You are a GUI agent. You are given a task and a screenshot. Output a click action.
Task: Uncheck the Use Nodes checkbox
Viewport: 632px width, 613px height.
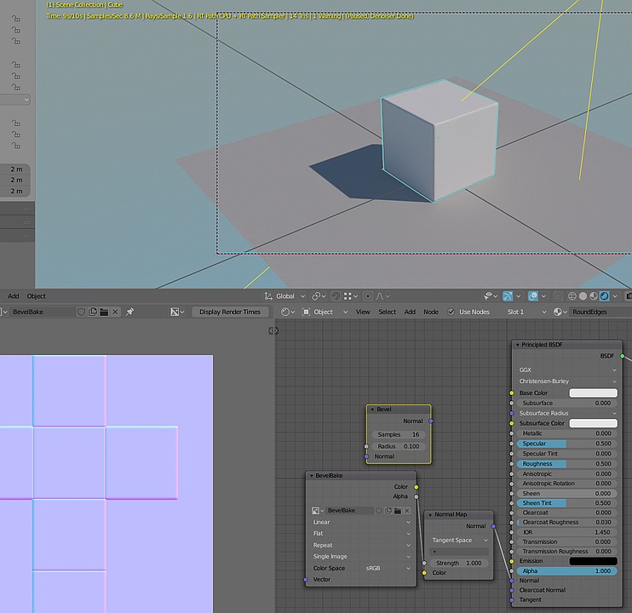click(451, 312)
